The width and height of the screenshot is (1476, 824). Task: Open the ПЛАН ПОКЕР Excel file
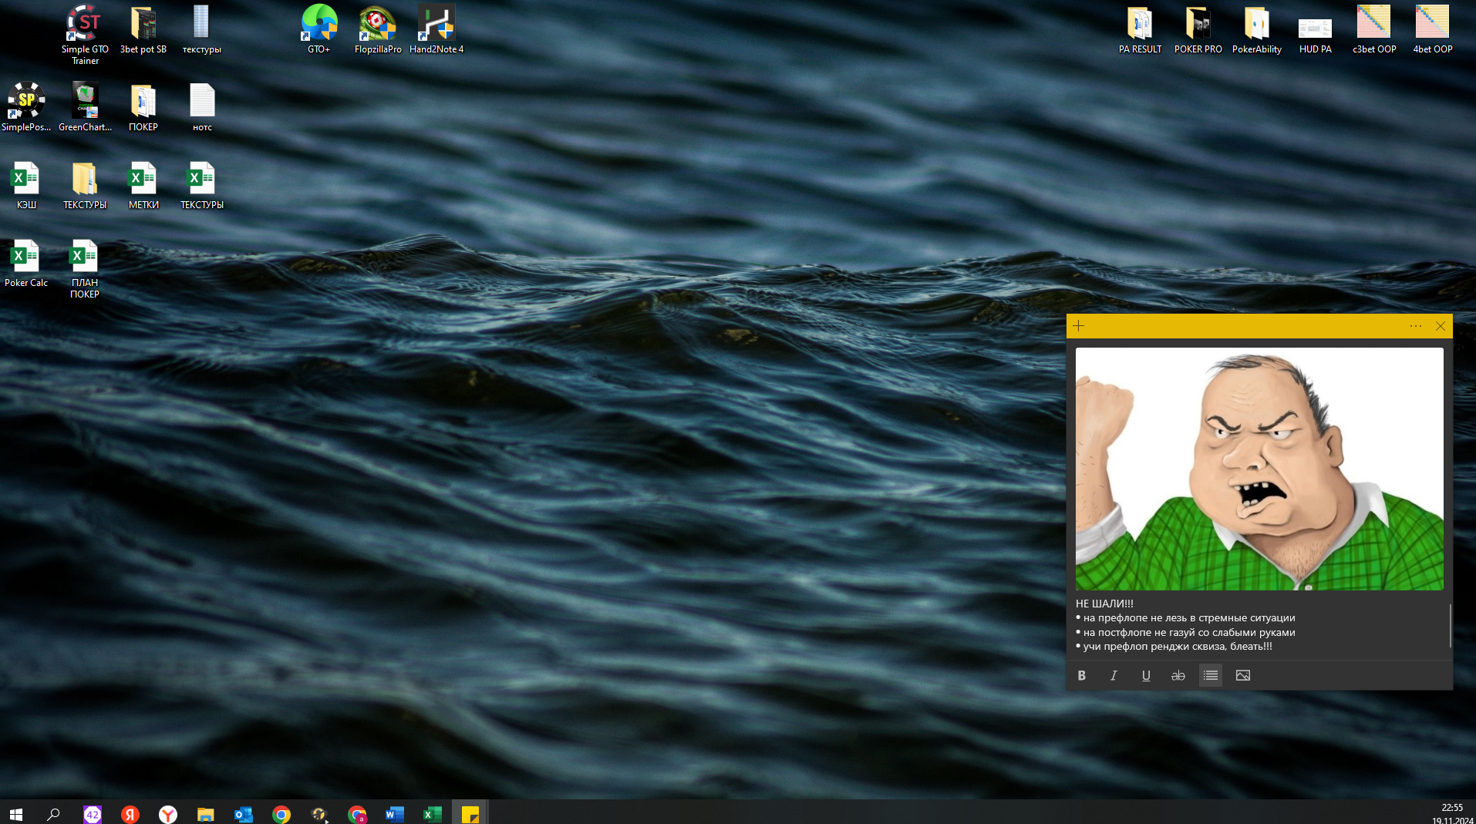pyautogui.click(x=85, y=268)
